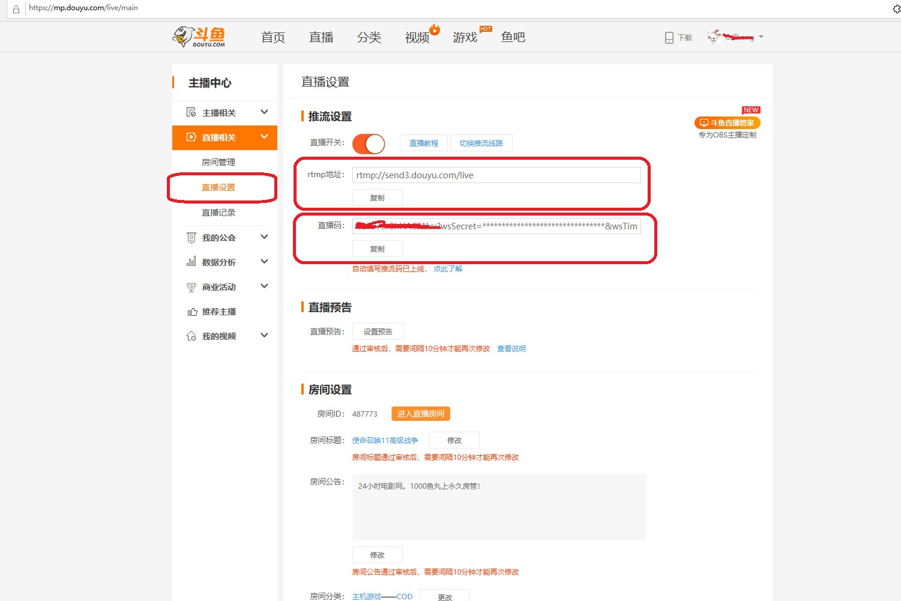This screenshot has height=601, width=901.
Task: Click the 下载 text in header
Action: point(685,38)
